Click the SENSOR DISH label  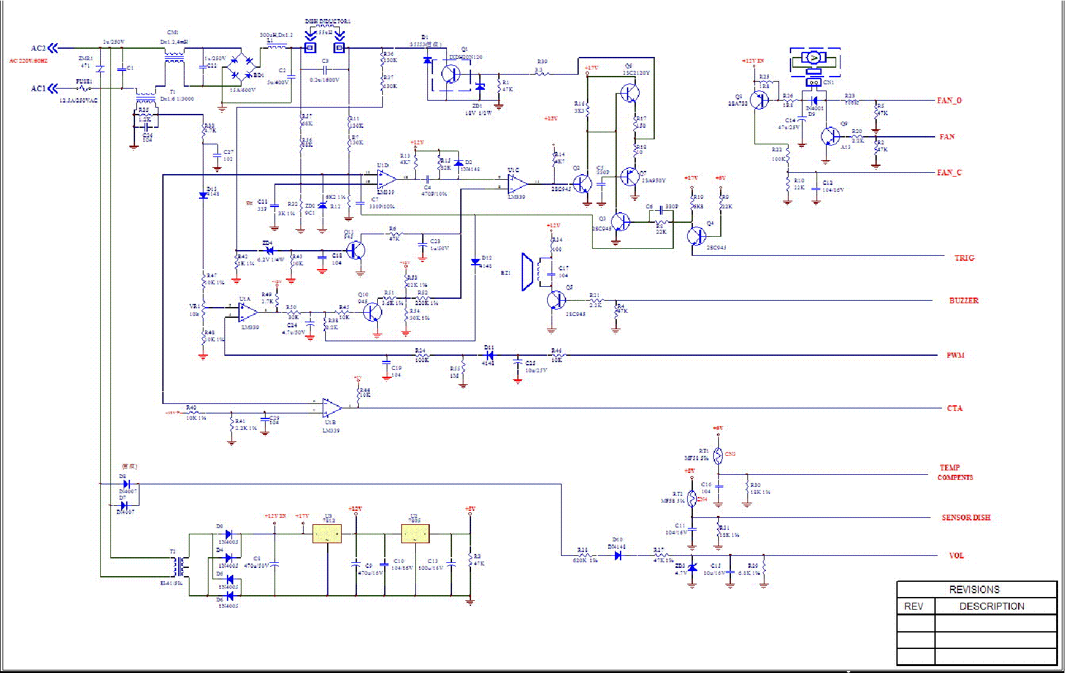pyautogui.click(x=965, y=518)
